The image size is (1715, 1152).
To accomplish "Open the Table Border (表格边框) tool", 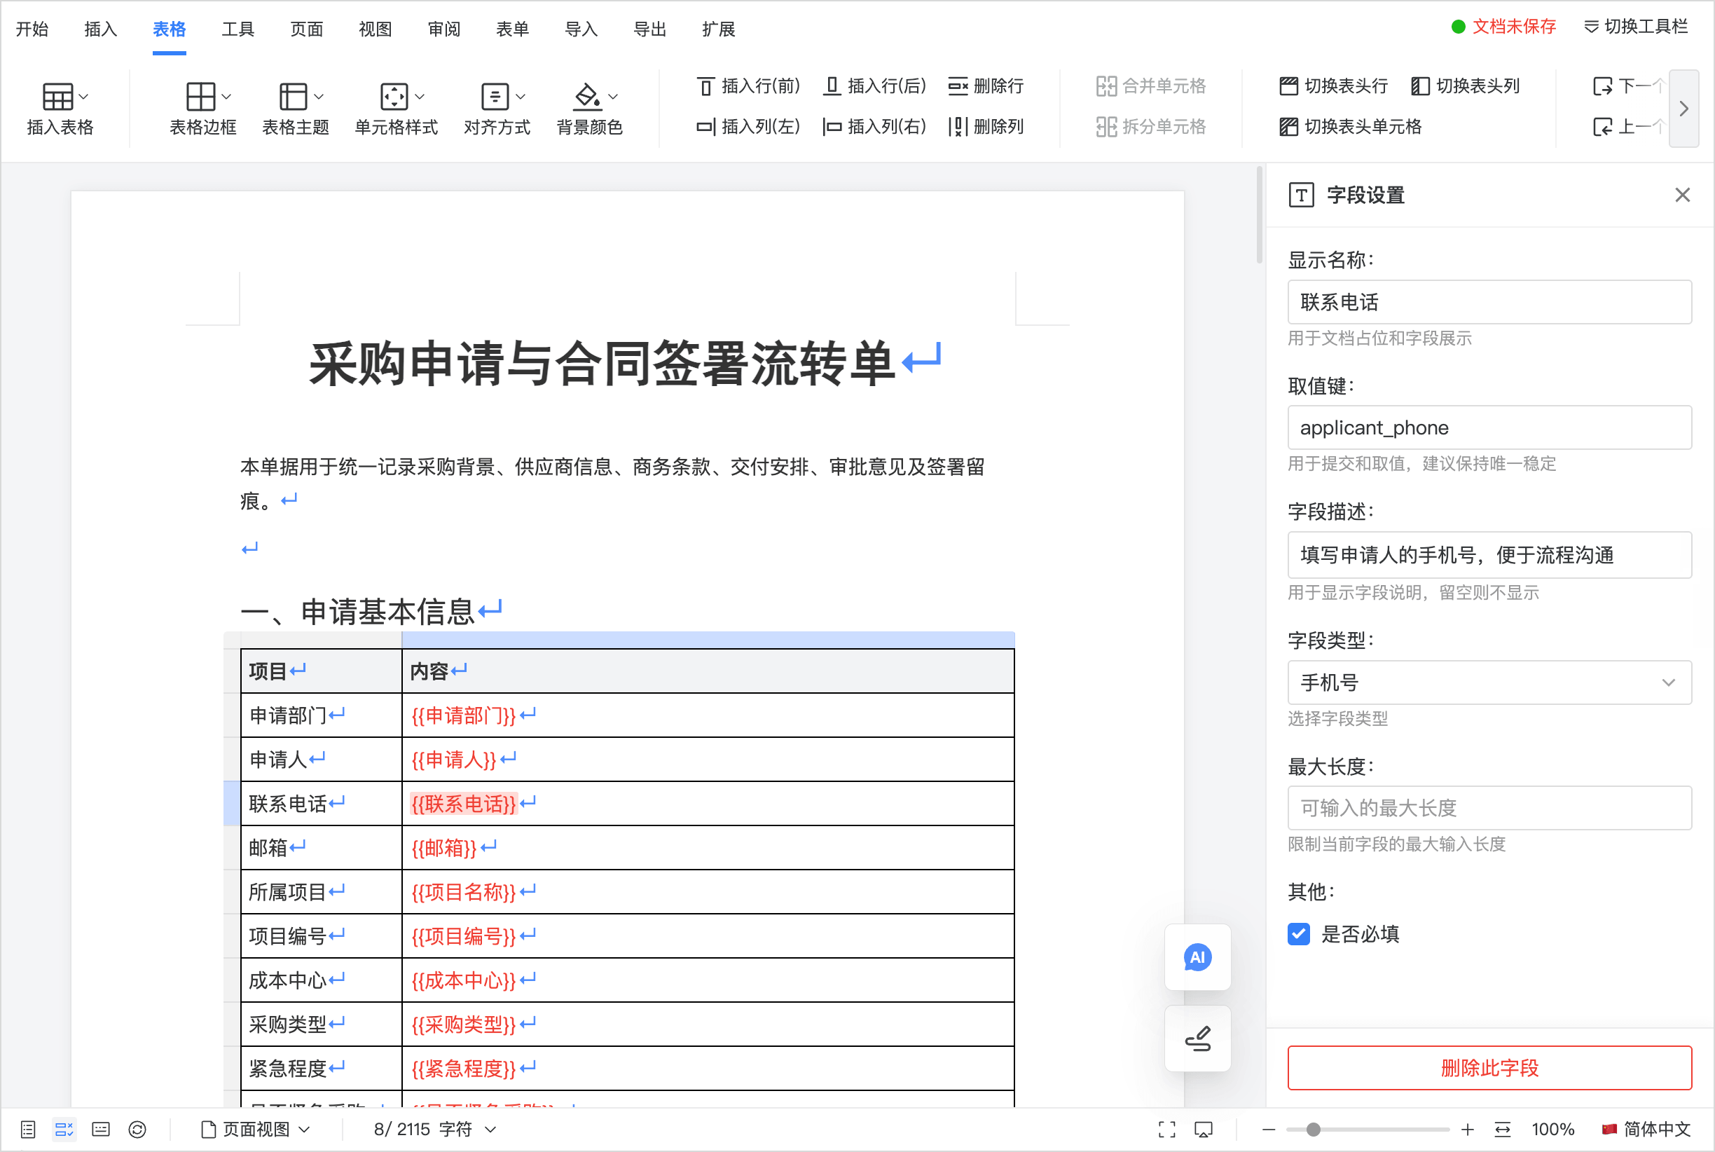I will pyautogui.click(x=202, y=108).
